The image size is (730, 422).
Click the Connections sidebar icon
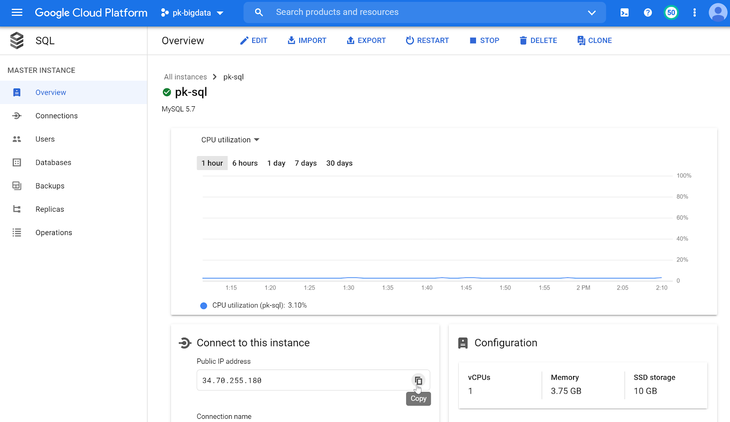tap(17, 116)
